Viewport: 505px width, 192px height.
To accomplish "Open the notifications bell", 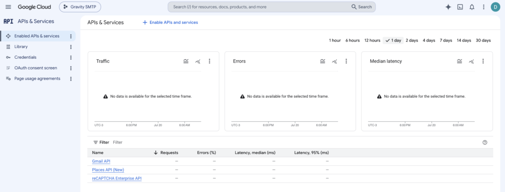I will pos(472,7).
